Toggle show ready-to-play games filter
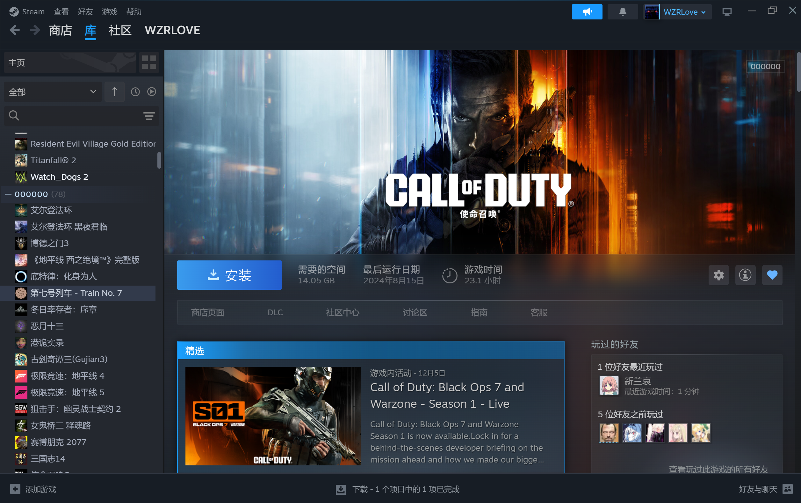The width and height of the screenshot is (801, 503). click(152, 92)
